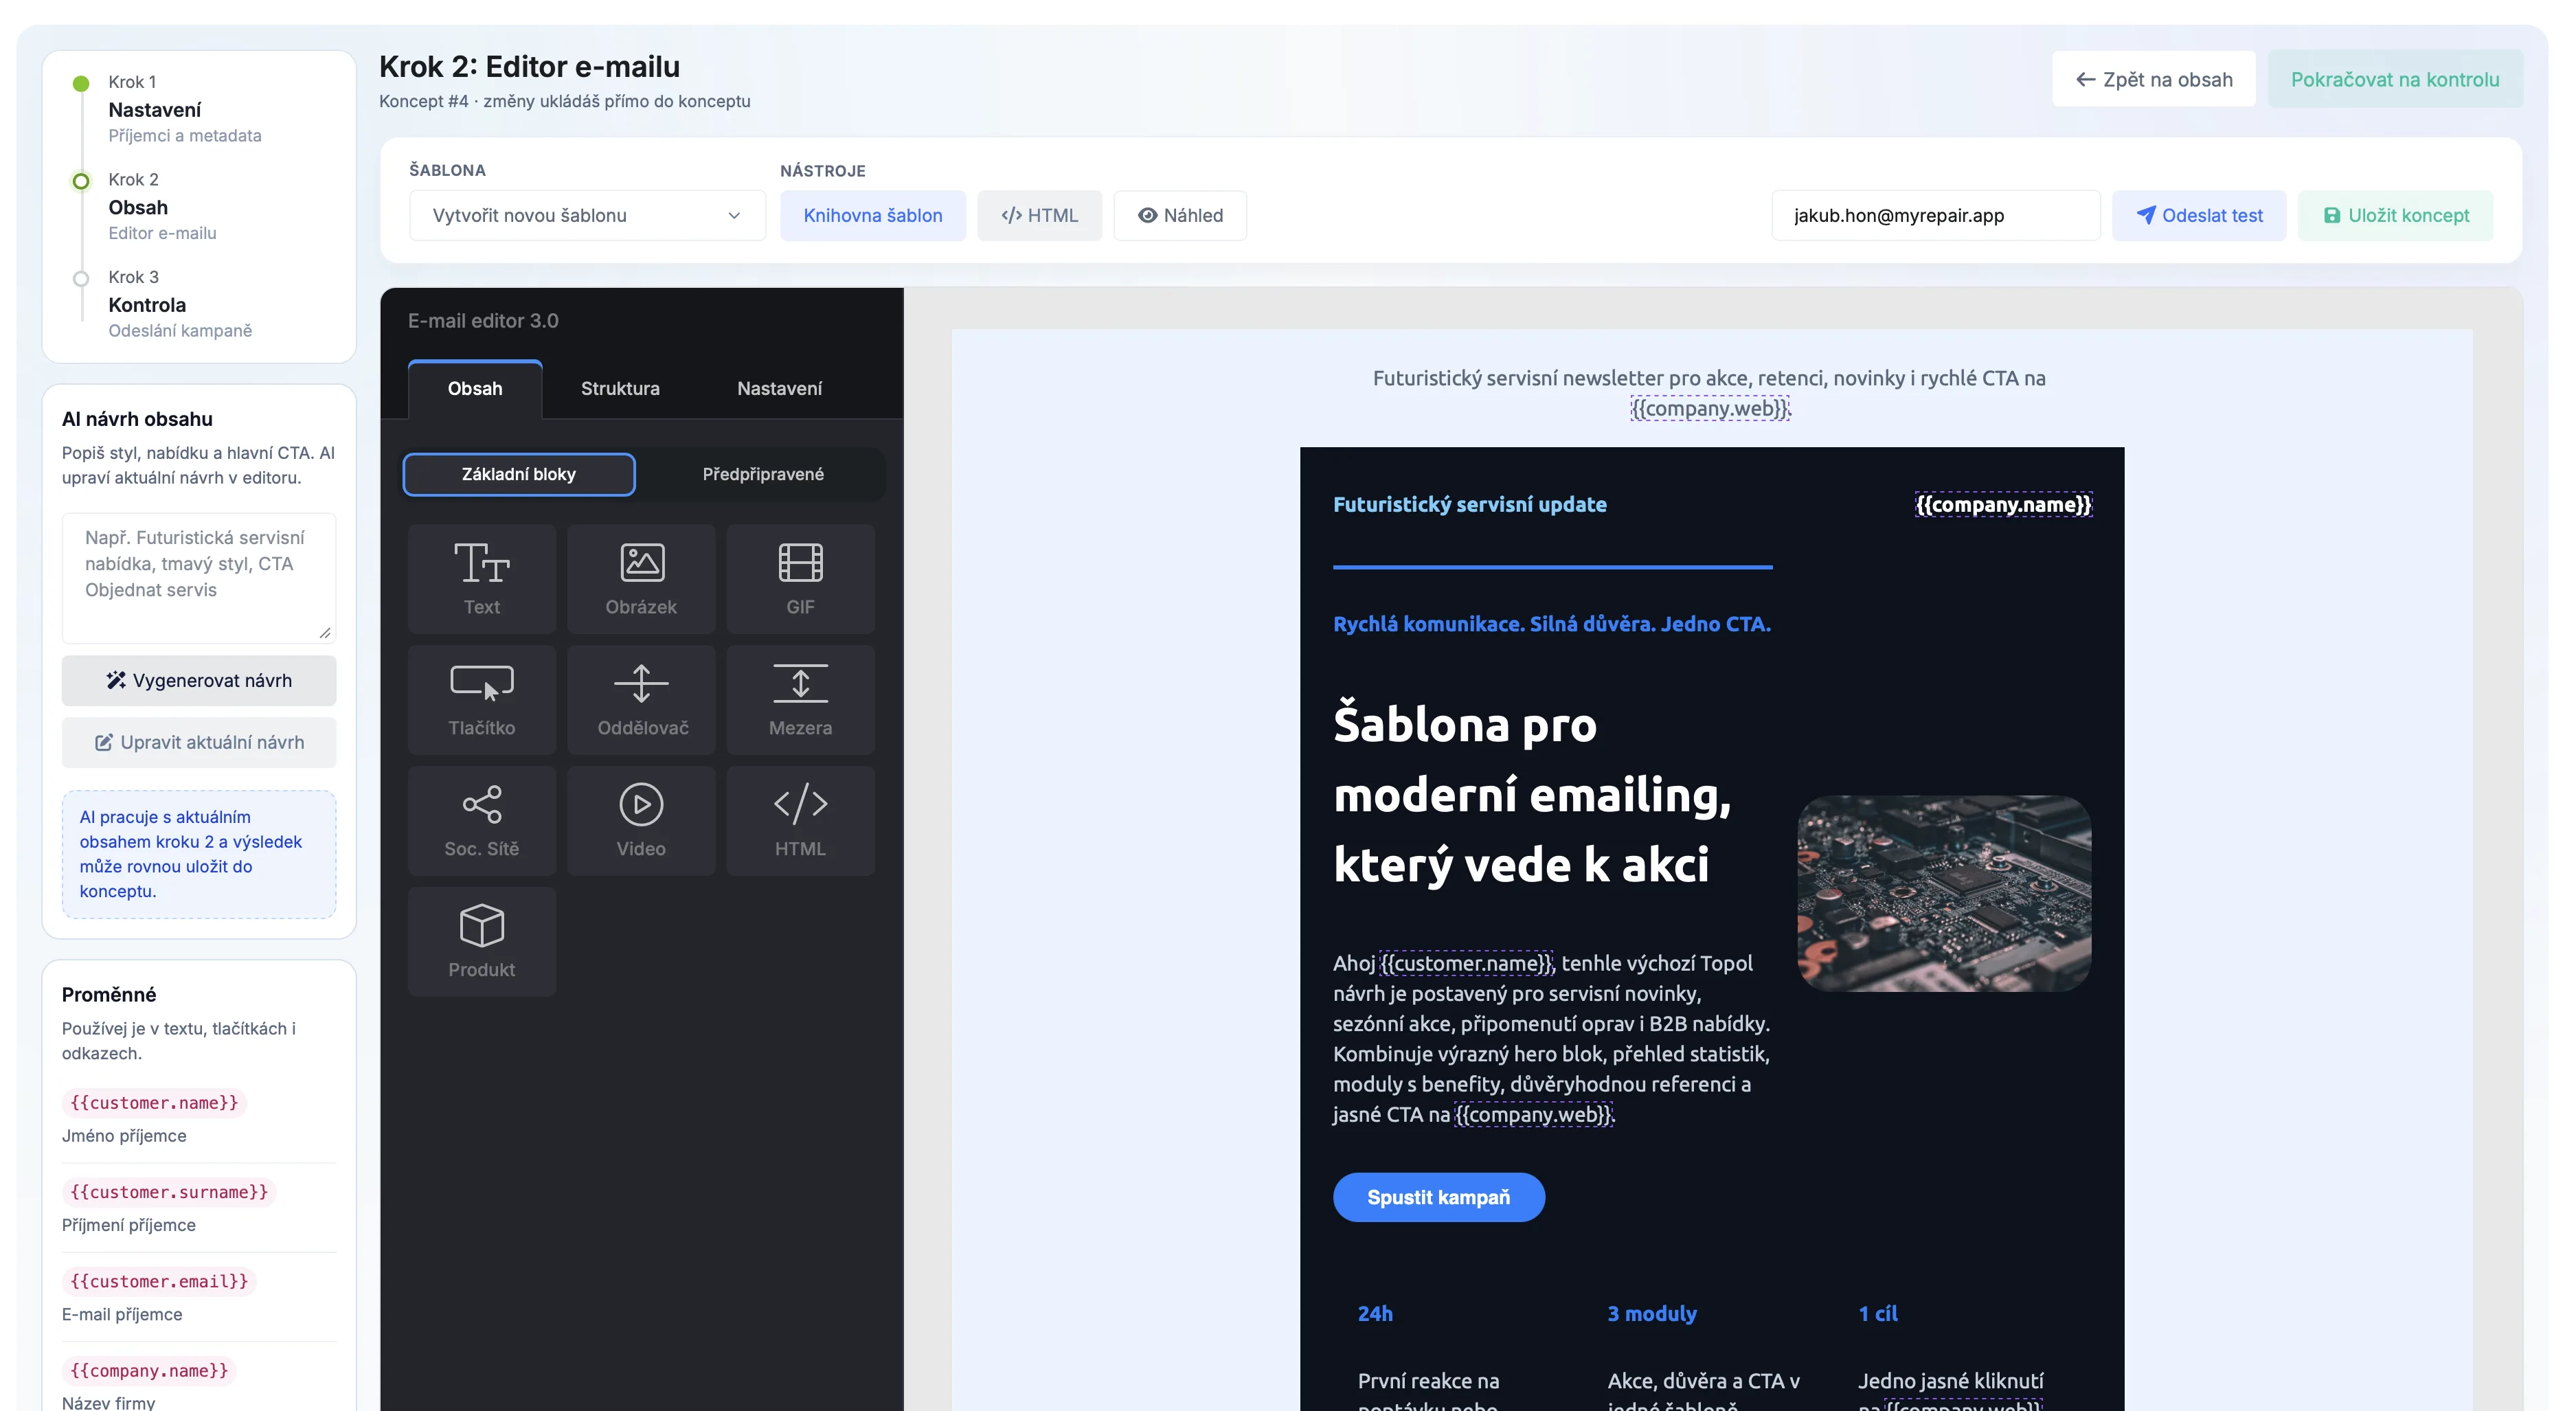Image resolution: width=2576 pixels, height=1411 pixels.
Task: Insert a Mezera spacer block
Action: pyautogui.click(x=800, y=698)
